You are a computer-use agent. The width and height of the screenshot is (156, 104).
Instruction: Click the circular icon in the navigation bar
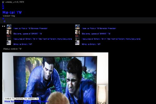click(4, 21)
